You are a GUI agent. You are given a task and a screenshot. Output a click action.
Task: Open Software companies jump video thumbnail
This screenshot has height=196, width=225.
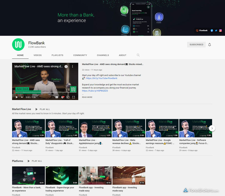(196, 128)
